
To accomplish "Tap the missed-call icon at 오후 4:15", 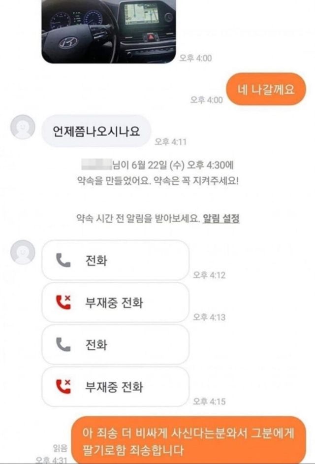I will [x=63, y=387].
